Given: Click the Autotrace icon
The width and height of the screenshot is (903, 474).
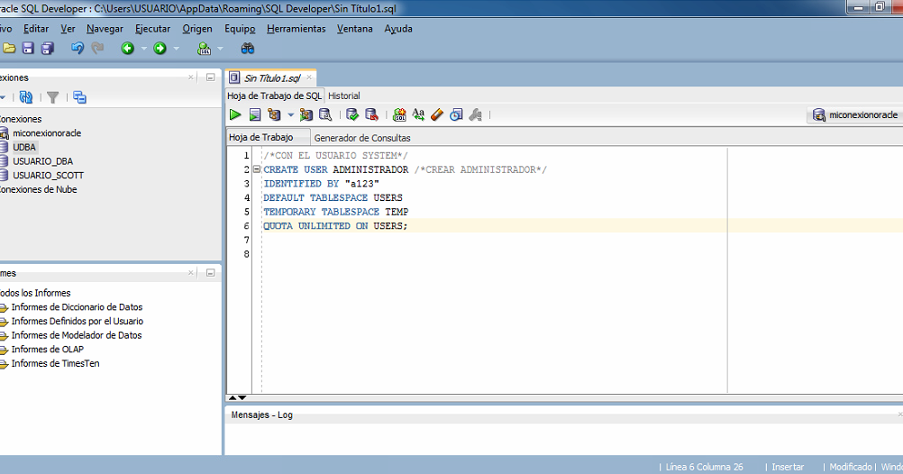Looking at the screenshot, I should point(306,114).
